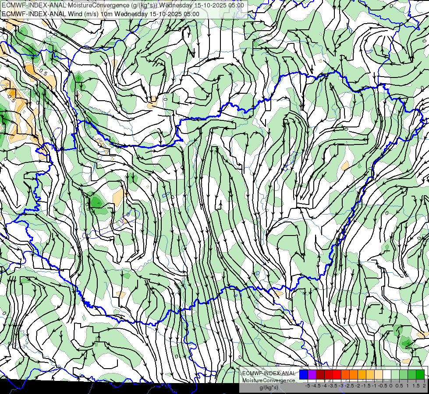Click the '-1' legend tick value

374,386
